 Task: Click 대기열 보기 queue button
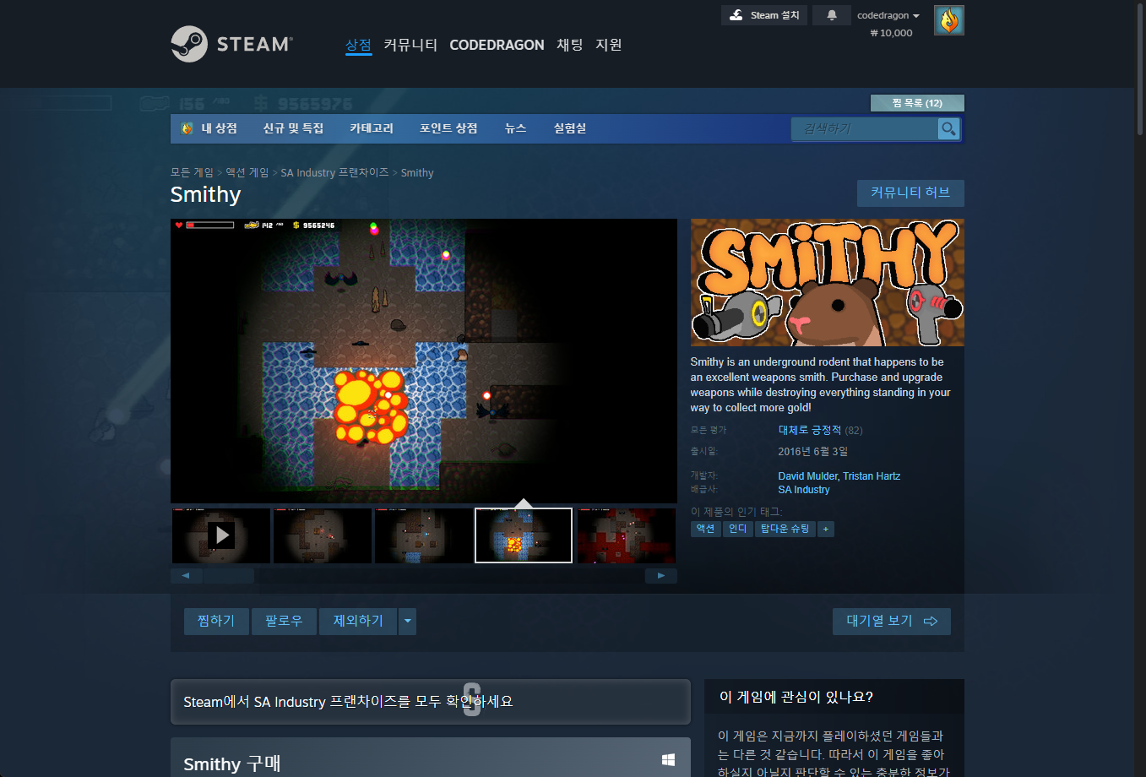pos(892,622)
